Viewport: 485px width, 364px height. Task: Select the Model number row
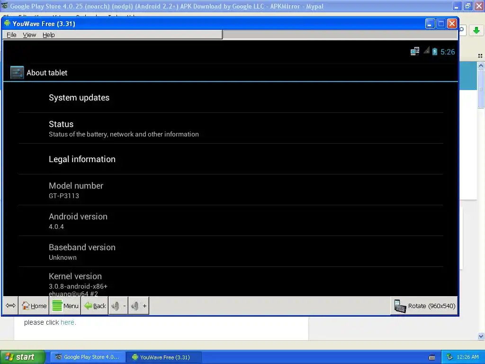(231, 190)
